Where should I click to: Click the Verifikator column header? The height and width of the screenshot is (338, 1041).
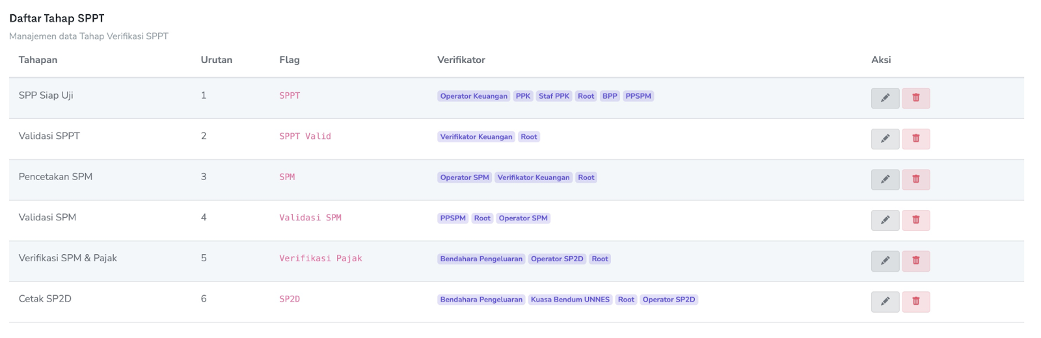[461, 60]
